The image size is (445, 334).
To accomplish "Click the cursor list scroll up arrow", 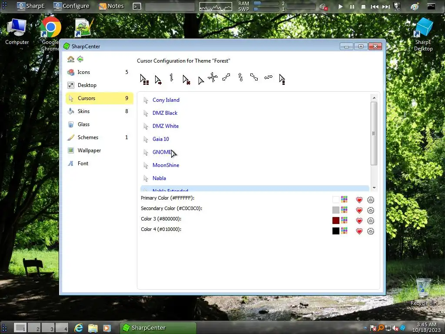I will 374,98.
